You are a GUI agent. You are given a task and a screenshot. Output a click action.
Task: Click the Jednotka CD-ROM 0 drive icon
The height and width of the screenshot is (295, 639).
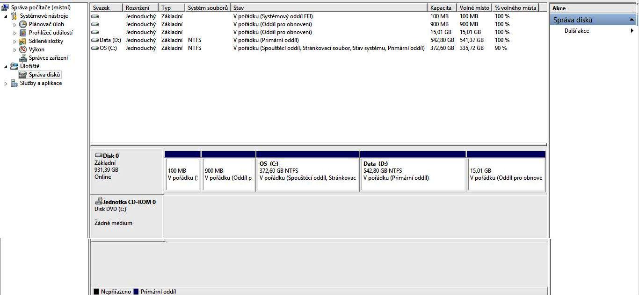coord(98,201)
